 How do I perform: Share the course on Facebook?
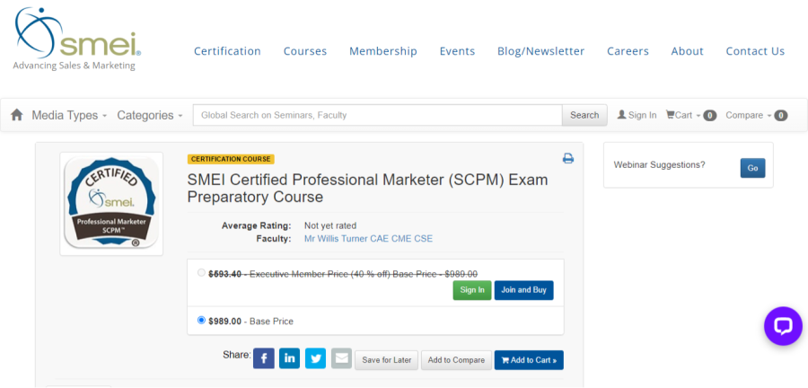(263, 358)
